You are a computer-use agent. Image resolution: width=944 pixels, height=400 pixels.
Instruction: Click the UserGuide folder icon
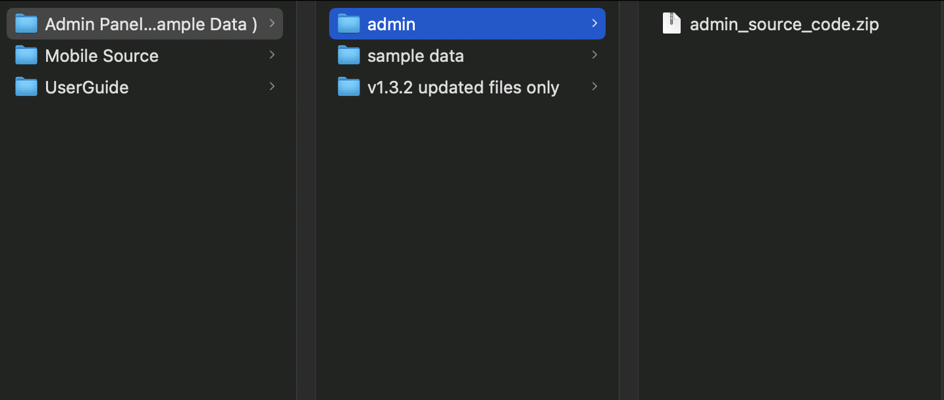point(26,87)
